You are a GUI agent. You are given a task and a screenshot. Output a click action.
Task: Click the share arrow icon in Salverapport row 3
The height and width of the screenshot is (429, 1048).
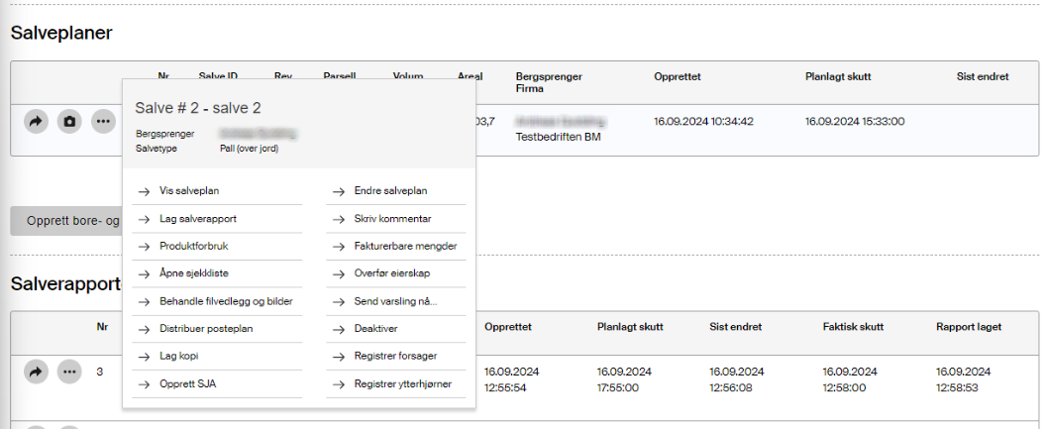tap(36, 373)
